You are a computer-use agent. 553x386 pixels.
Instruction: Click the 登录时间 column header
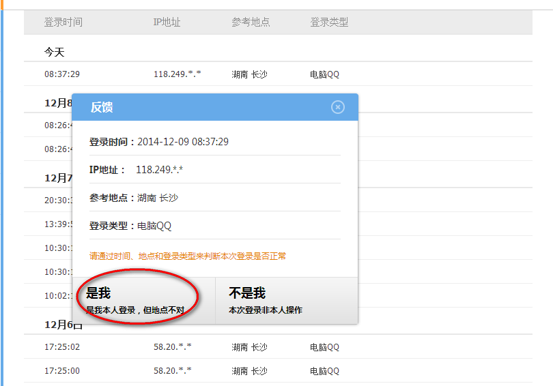coord(63,22)
